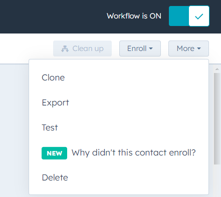Click the Clean up hierarchy icon
This screenshot has width=221, height=197.
click(x=65, y=49)
